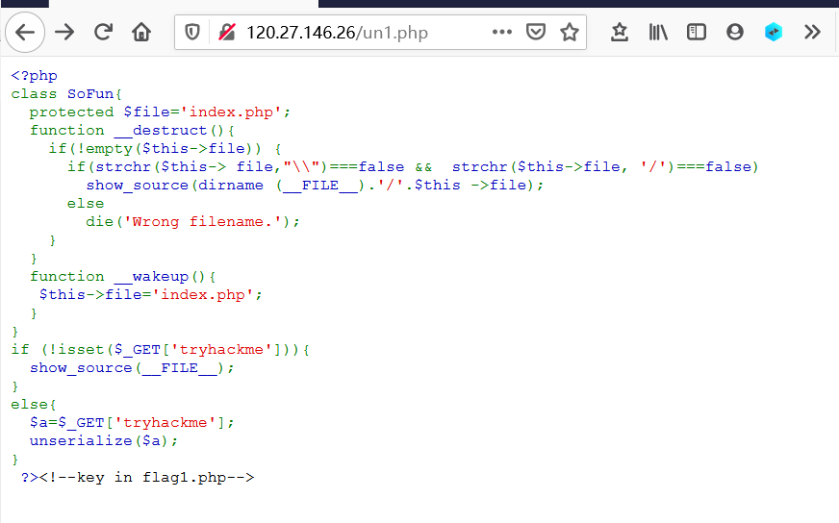Click 'show_source(__FILE__);' line
Viewport: 839px width, 523px height.
point(132,368)
